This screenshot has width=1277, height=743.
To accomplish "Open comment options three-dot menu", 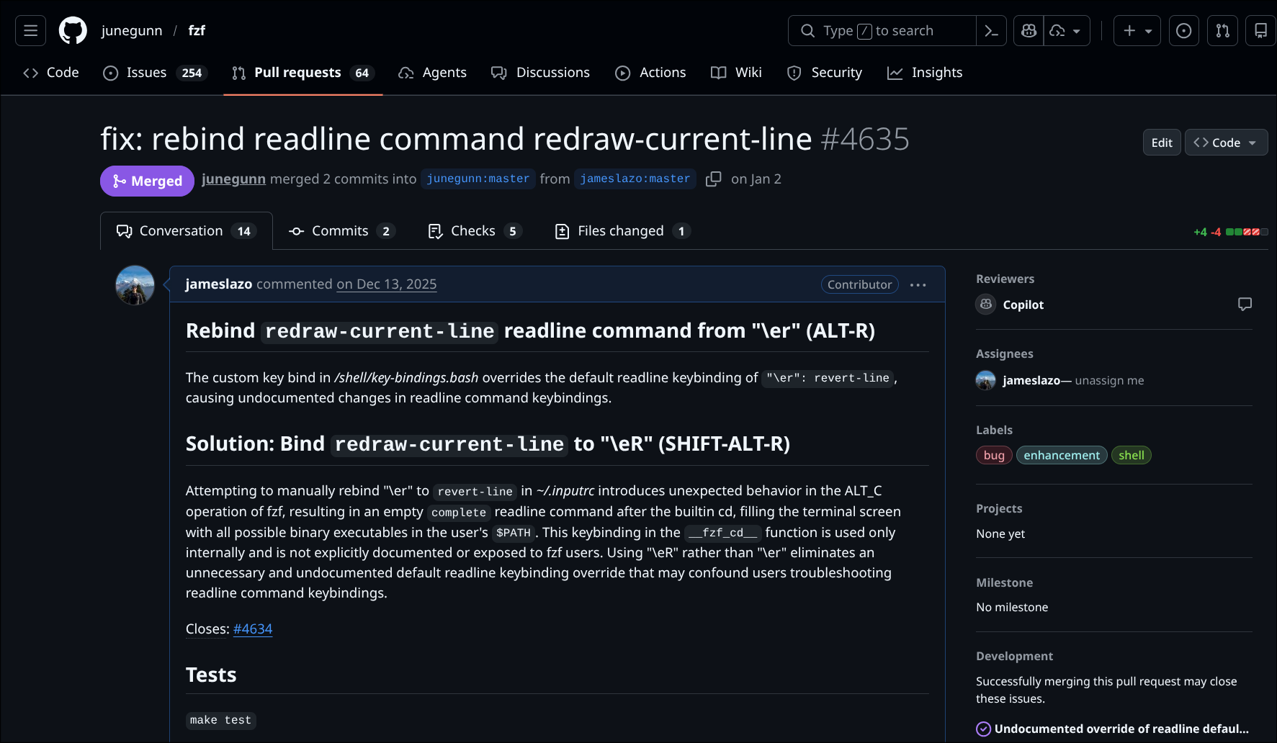I will (x=918, y=285).
